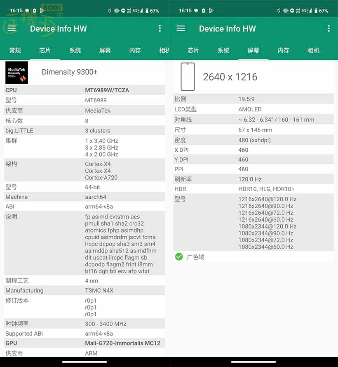Image resolution: width=338 pixels, height=367 pixels.
Task: Switch to 芯片 tab in right screenshot
Action: coord(193,50)
